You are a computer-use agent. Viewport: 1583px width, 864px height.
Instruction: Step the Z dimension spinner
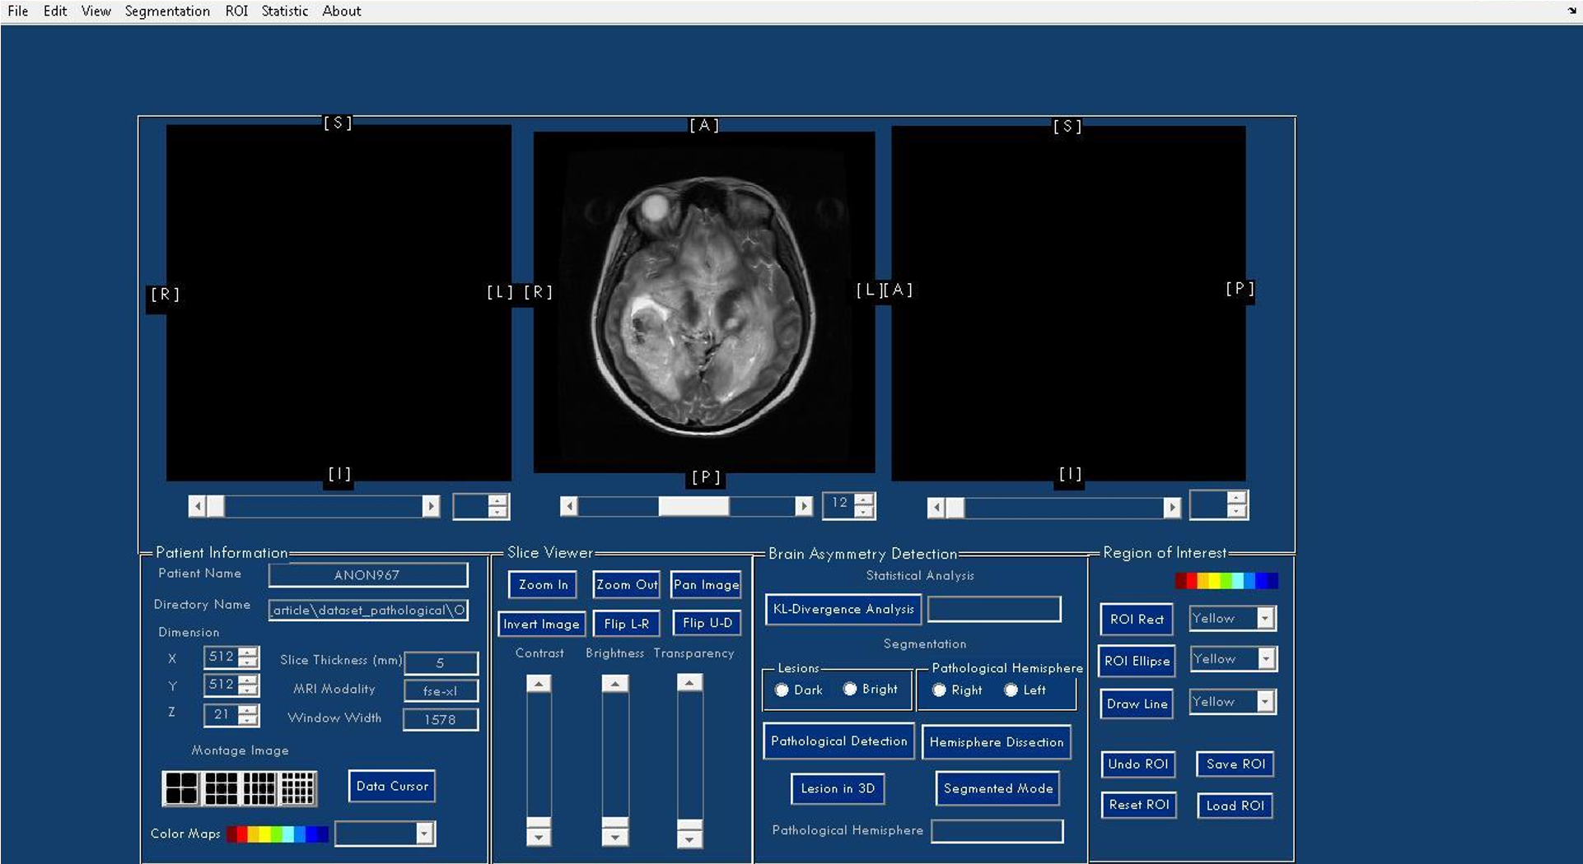coord(248,714)
